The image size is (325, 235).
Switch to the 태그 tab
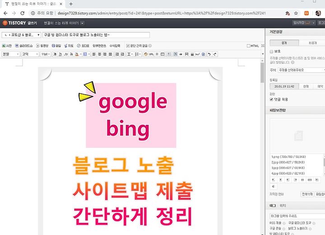(273, 206)
